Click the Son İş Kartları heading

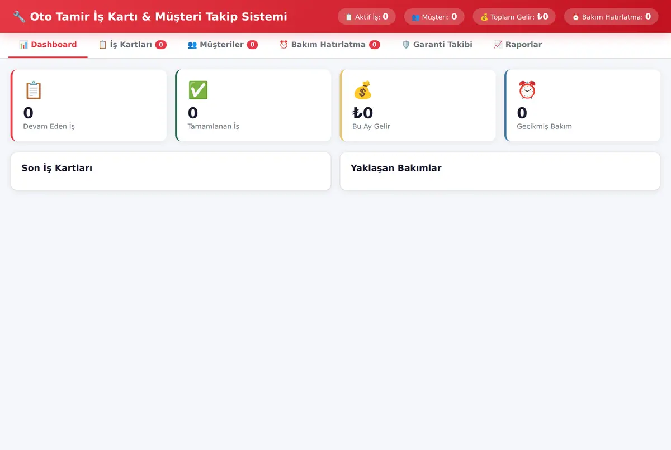pos(57,167)
